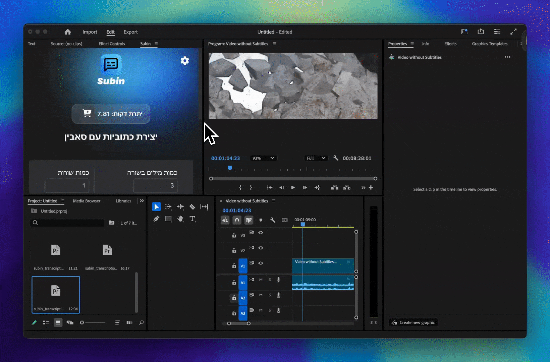Switch to the Import tab
The image size is (550, 362).
pos(90,32)
